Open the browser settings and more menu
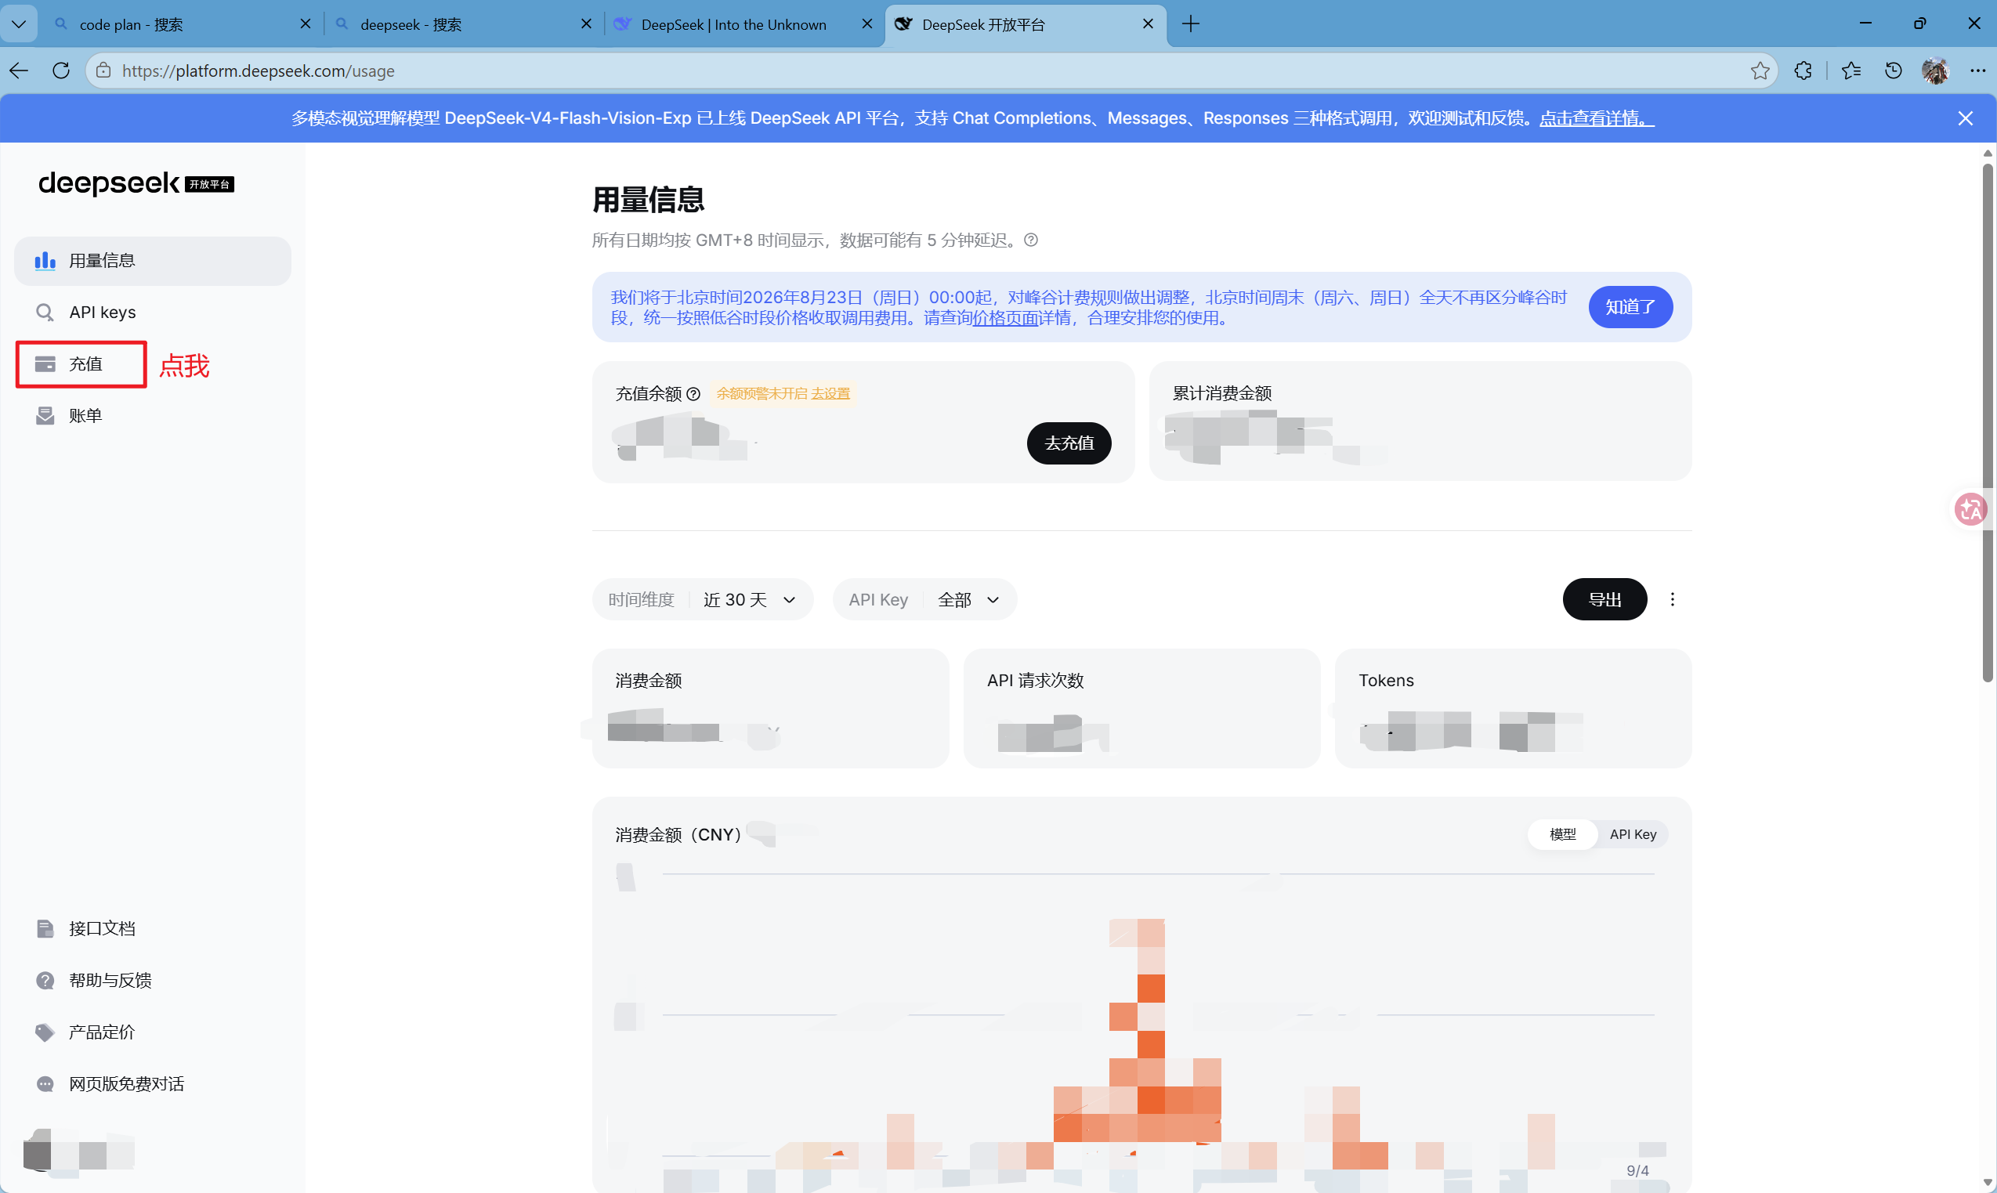This screenshot has height=1193, width=1997. 1977,70
